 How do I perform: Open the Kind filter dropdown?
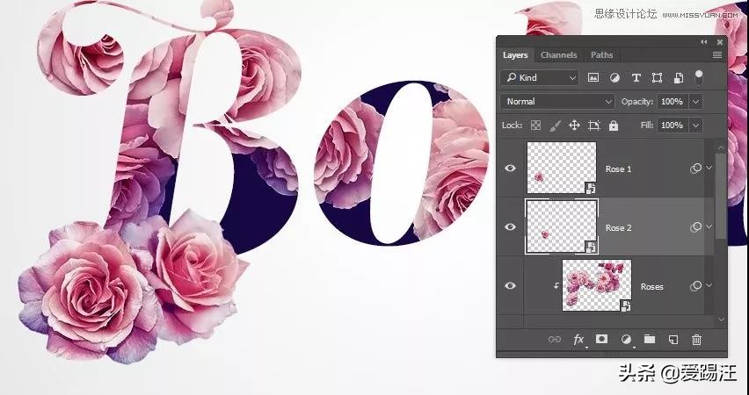tap(540, 77)
